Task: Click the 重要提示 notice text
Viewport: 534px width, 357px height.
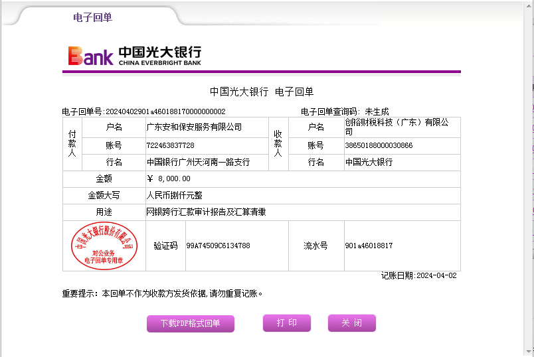Action: [162, 293]
